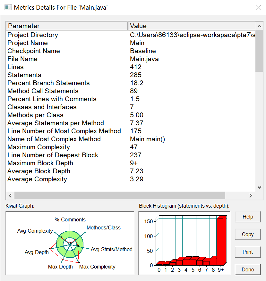Viewport: 266px width, 281px height.
Task: Copy the metrics with Copy button
Action: (248, 235)
